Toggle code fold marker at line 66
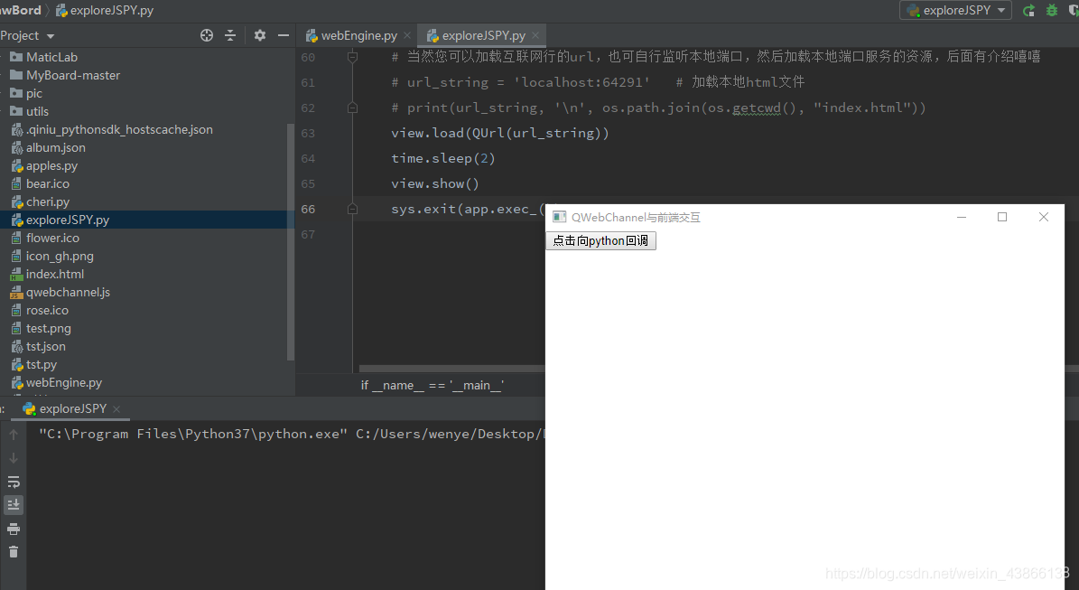 point(352,210)
